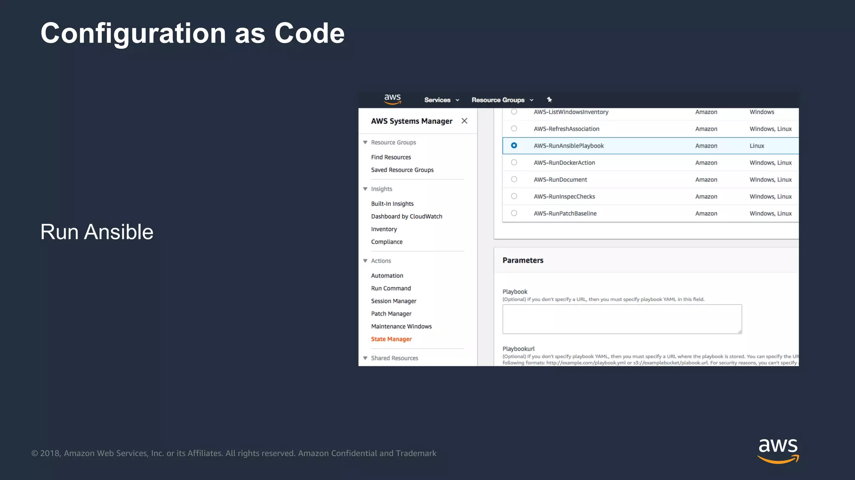Screen dimensions: 855x480
Task: Collapse the Shared Resources sidebar section
Action: tap(365, 358)
